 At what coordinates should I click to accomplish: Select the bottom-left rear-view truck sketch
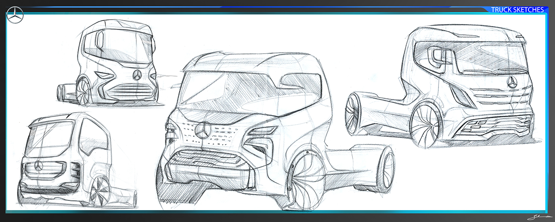click(x=78, y=159)
